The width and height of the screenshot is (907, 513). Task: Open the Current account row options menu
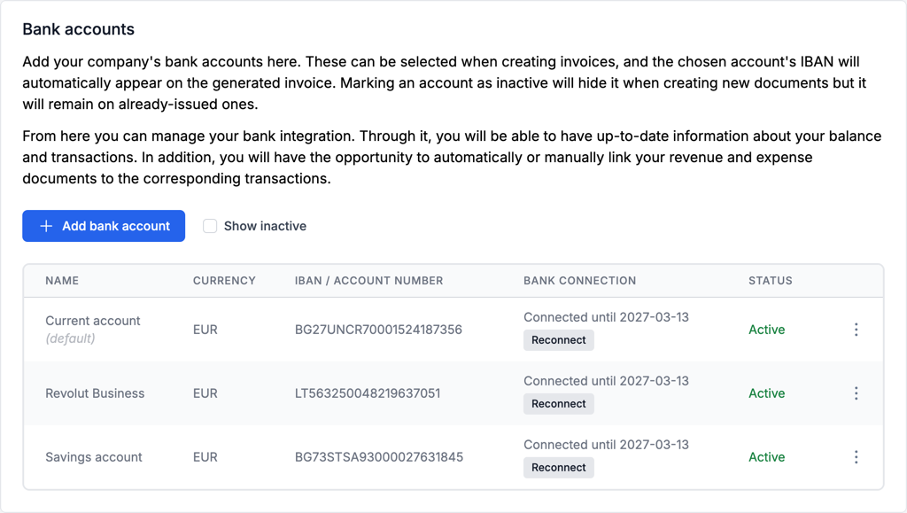click(x=857, y=330)
